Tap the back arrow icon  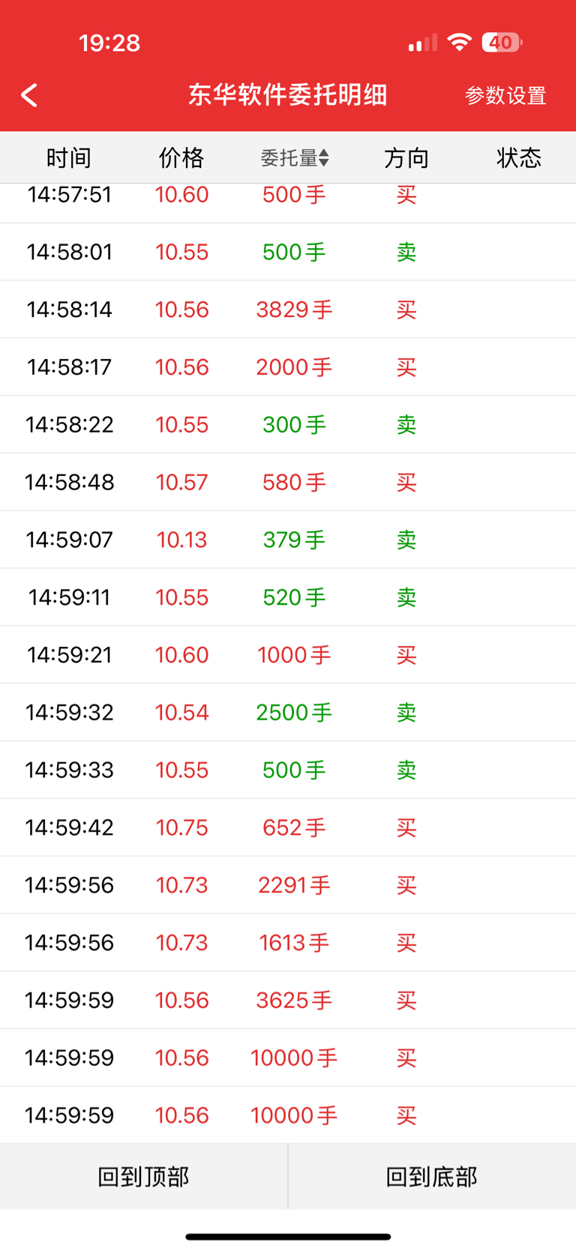click(29, 95)
